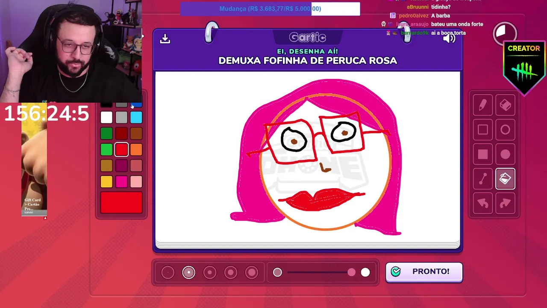
Task: Click the streamer webcam overlay
Action: pyautogui.click(x=71, y=50)
